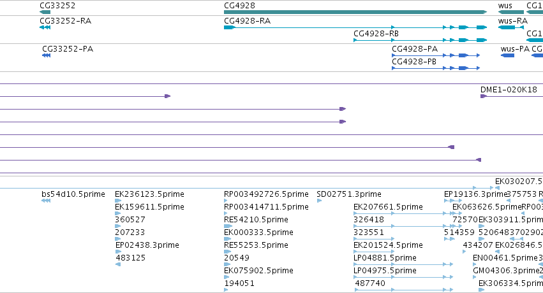Select the SD02751.3prime EST arrow
The height and width of the screenshot is (293, 543).
tap(319, 201)
